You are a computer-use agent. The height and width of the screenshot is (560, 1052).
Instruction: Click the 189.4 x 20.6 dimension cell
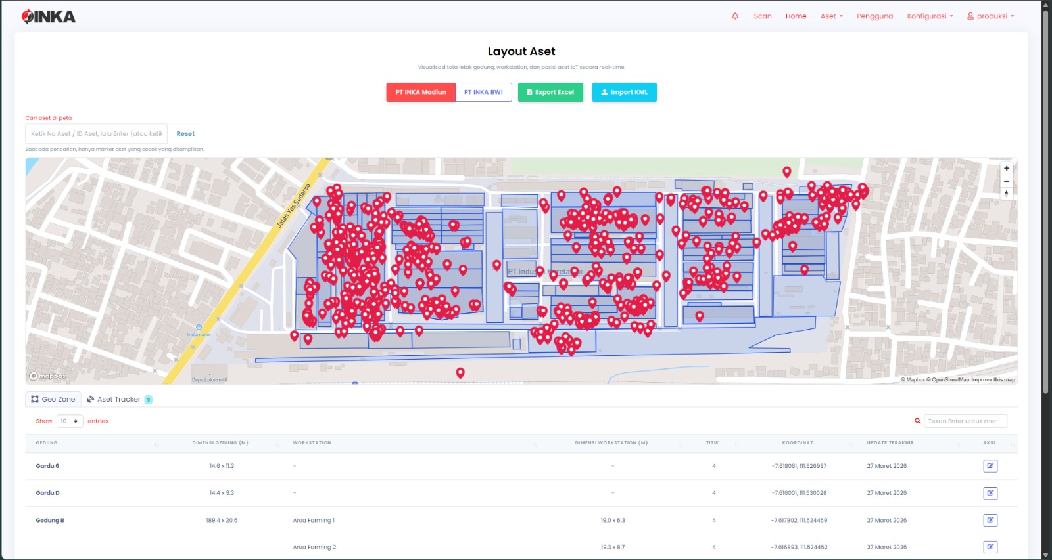click(222, 521)
